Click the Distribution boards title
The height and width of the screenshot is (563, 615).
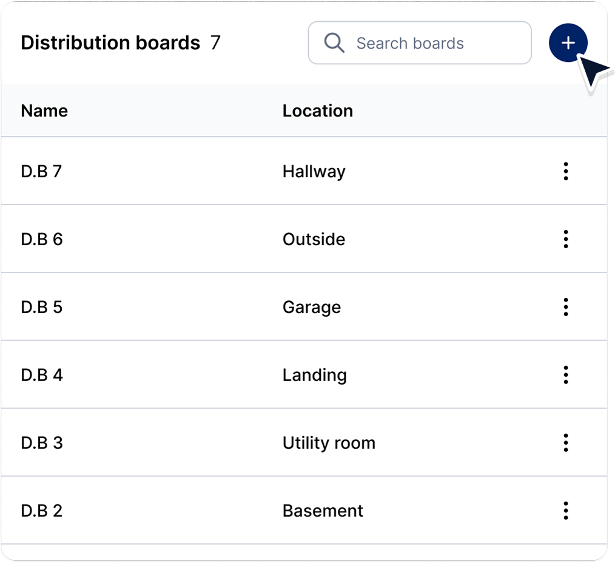110,42
